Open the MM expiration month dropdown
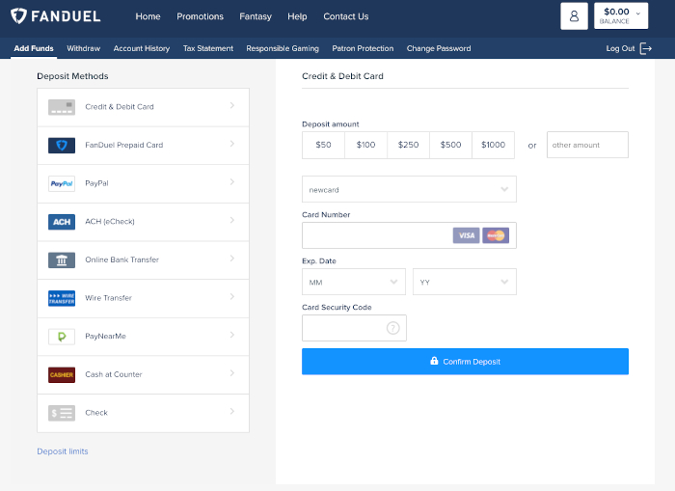Screen dimensions: 675x491 click(354, 282)
